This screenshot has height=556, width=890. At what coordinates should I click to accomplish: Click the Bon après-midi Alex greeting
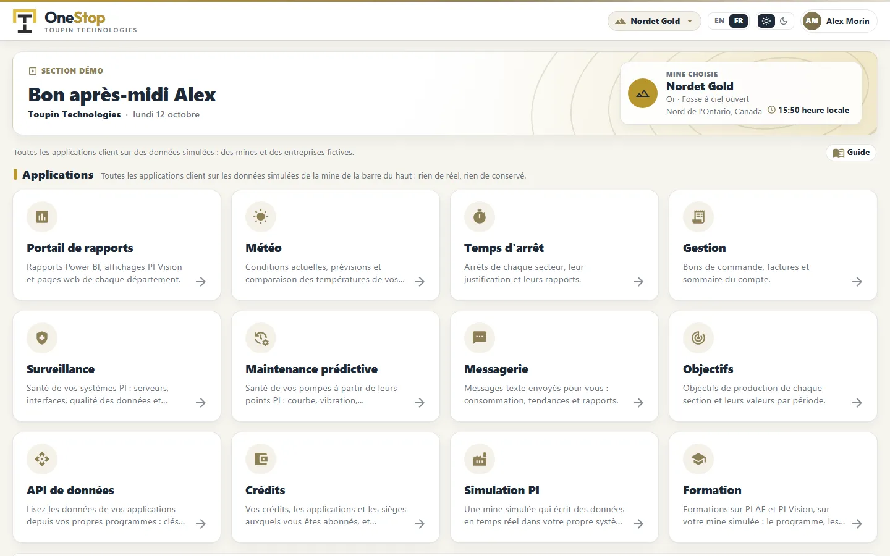(x=122, y=95)
